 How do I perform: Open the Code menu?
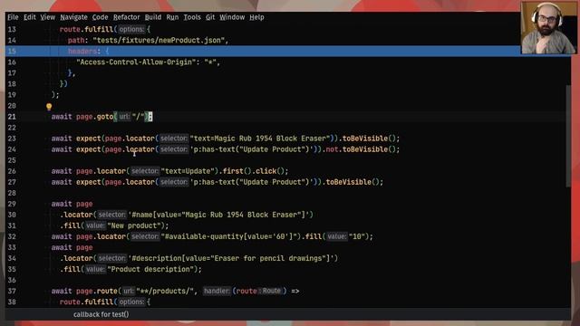click(x=100, y=17)
